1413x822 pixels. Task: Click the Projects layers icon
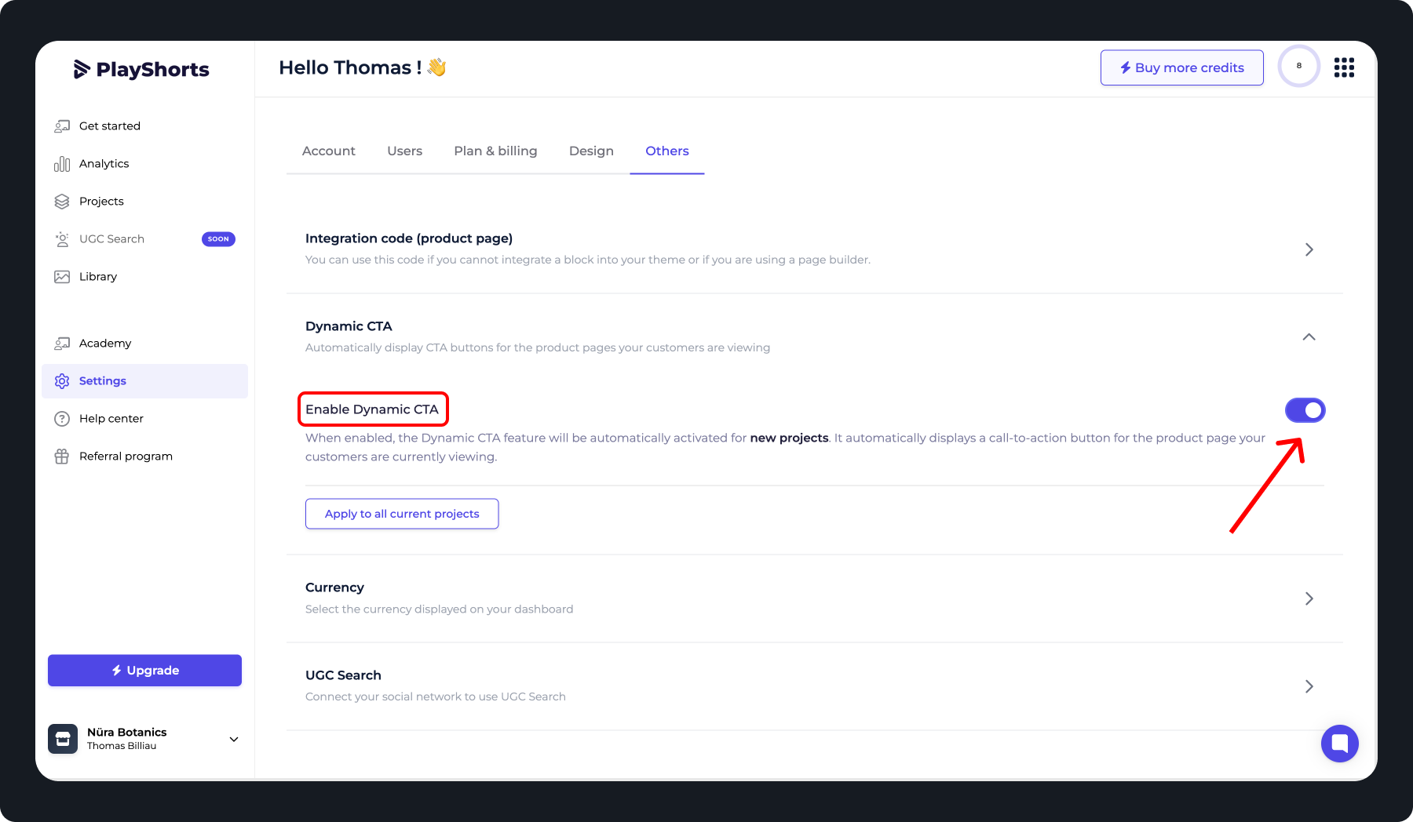[x=62, y=202]
